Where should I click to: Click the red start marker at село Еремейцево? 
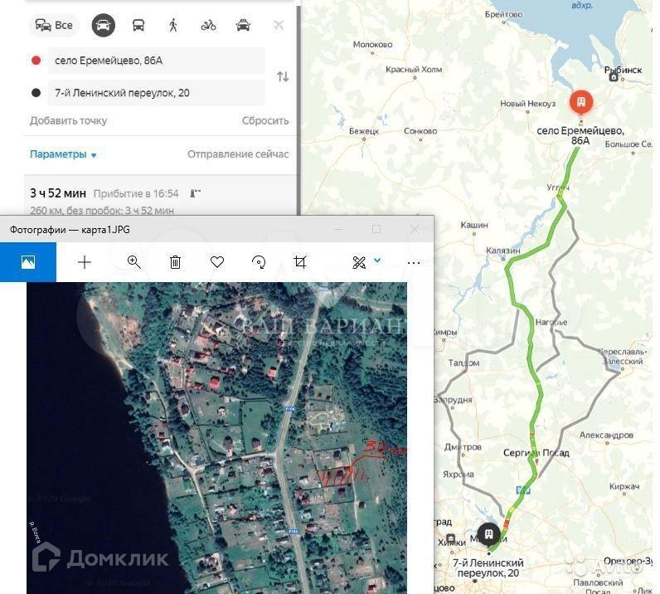pyautogui.click(x=581, y=102)
